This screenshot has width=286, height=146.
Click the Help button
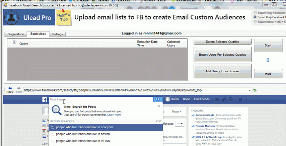click(x=268, y=74)
